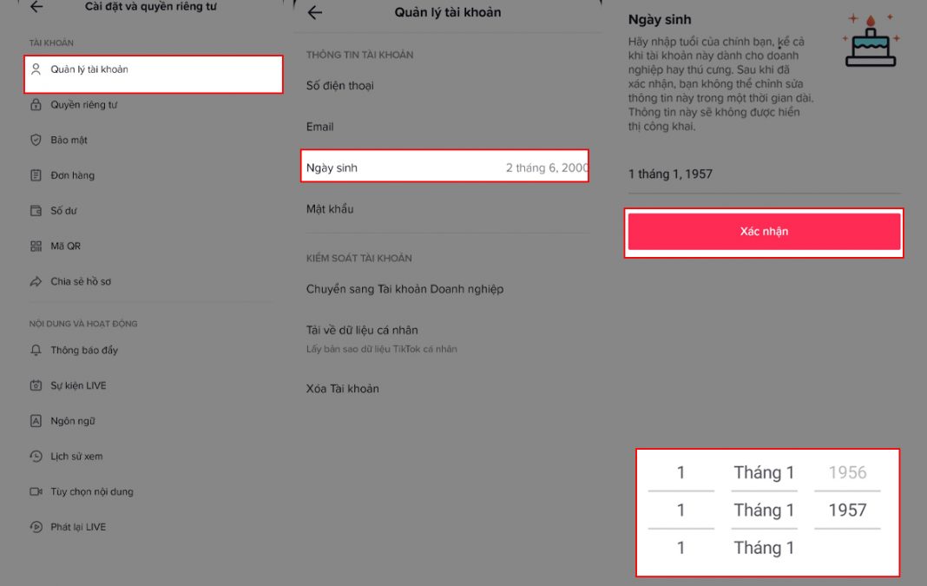
Task: Click the Quyền riêng tư lock icon
Action: click(36, 105)
